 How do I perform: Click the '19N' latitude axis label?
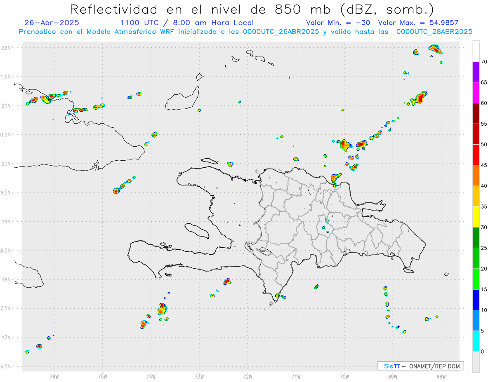pos(7,222)
